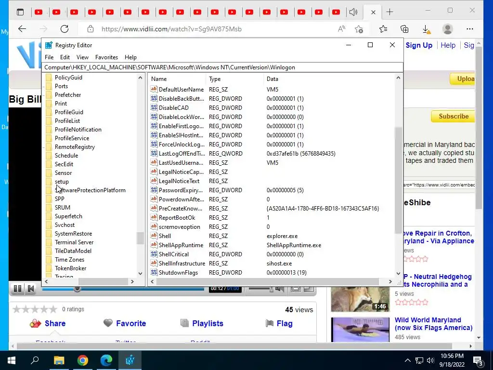The height and width of the screenshot is (370, 493).
Task: Select the TokenBroker key
Action: point(70,268)
